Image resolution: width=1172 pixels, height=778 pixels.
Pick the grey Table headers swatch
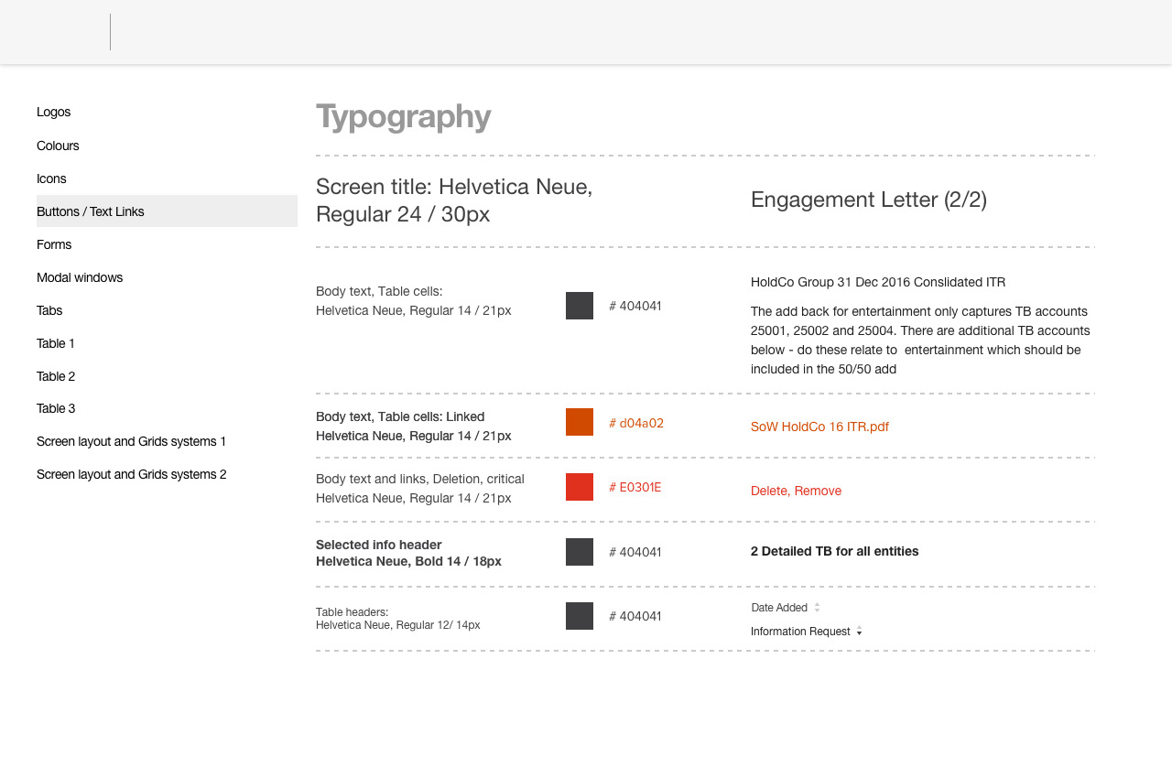580,616
